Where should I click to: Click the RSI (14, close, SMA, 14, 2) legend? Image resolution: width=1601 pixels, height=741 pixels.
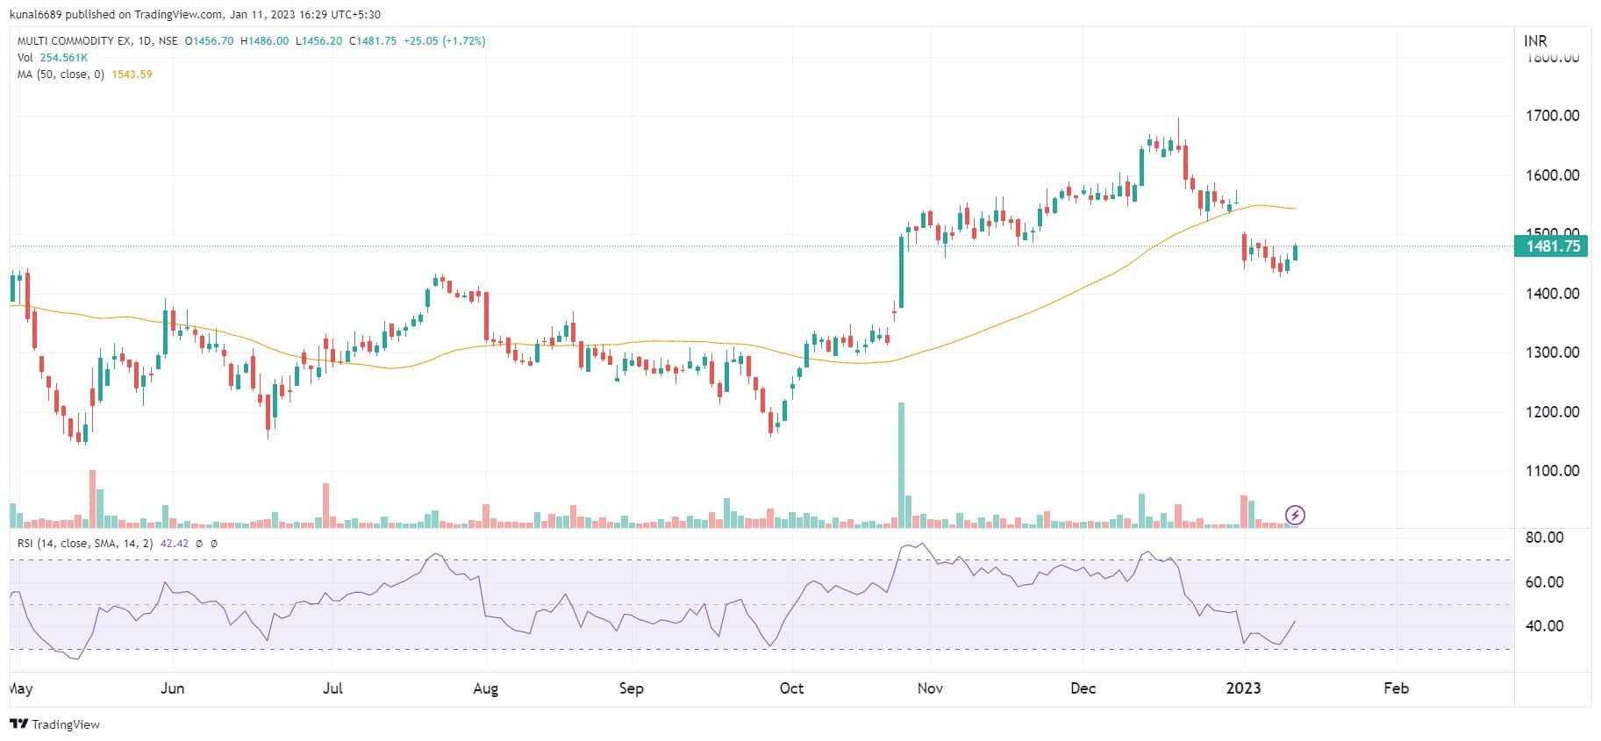85,544
